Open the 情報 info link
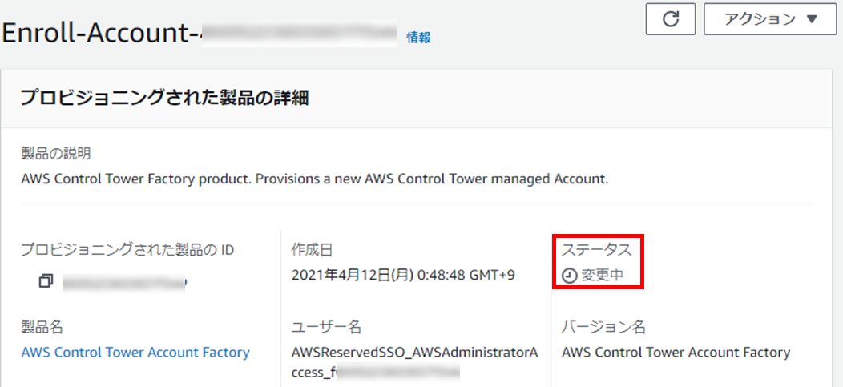The image size is (843, 387). [x=419, y=38]
